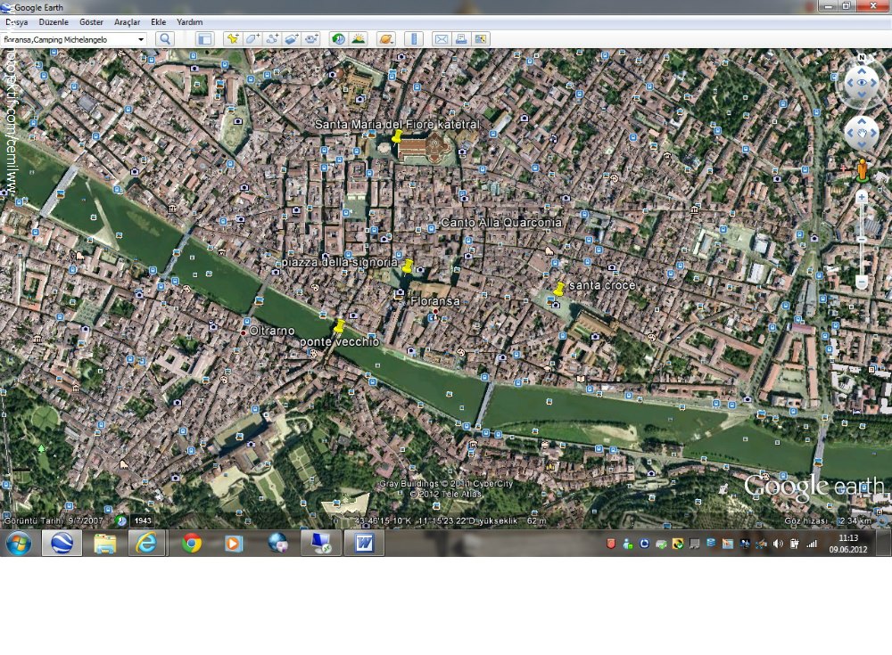Image resolution: width=892 pixels, height=655 pixels.
Task: Add an image overlay
Action: 292,38
